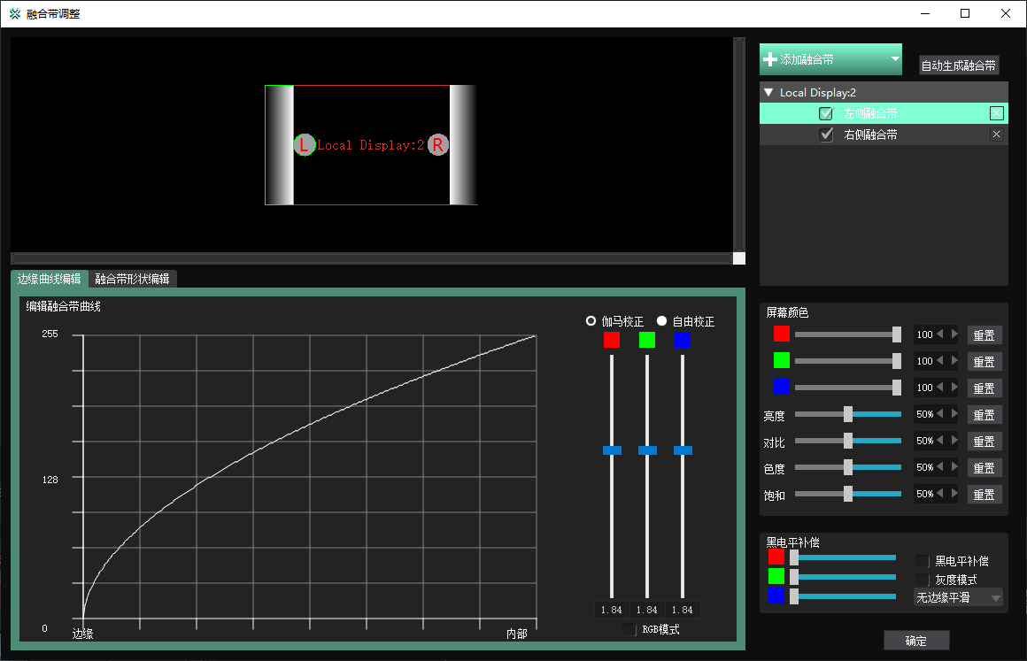
Task: Click the 自动生成融合带 button
Action: (959, 65)
